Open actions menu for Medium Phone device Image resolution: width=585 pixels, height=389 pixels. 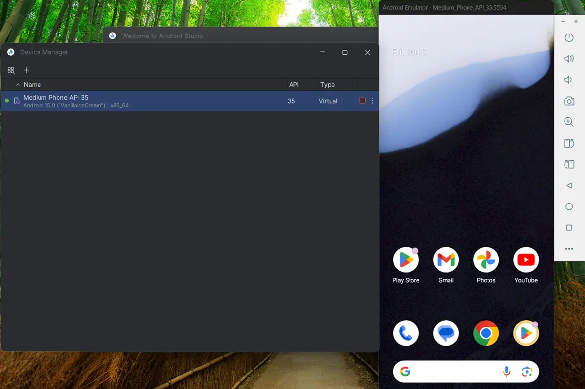click(373, 101)
